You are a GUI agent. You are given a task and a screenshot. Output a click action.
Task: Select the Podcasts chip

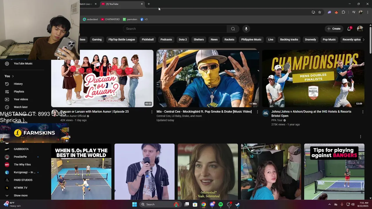pyautogui.click(x=166, y=39)
